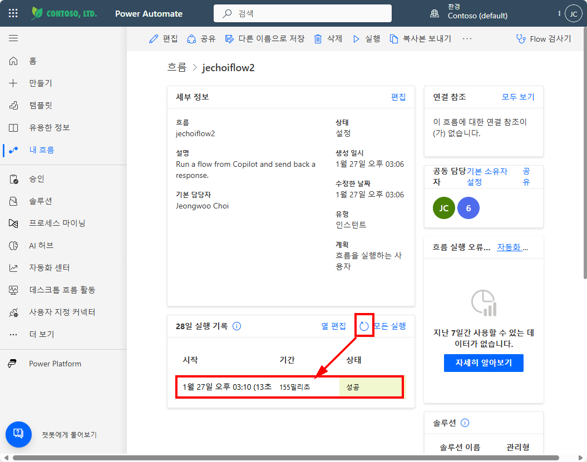Click 공유 link in 공동 담당자 card
The image size is (587, 462).
[526, 177]
